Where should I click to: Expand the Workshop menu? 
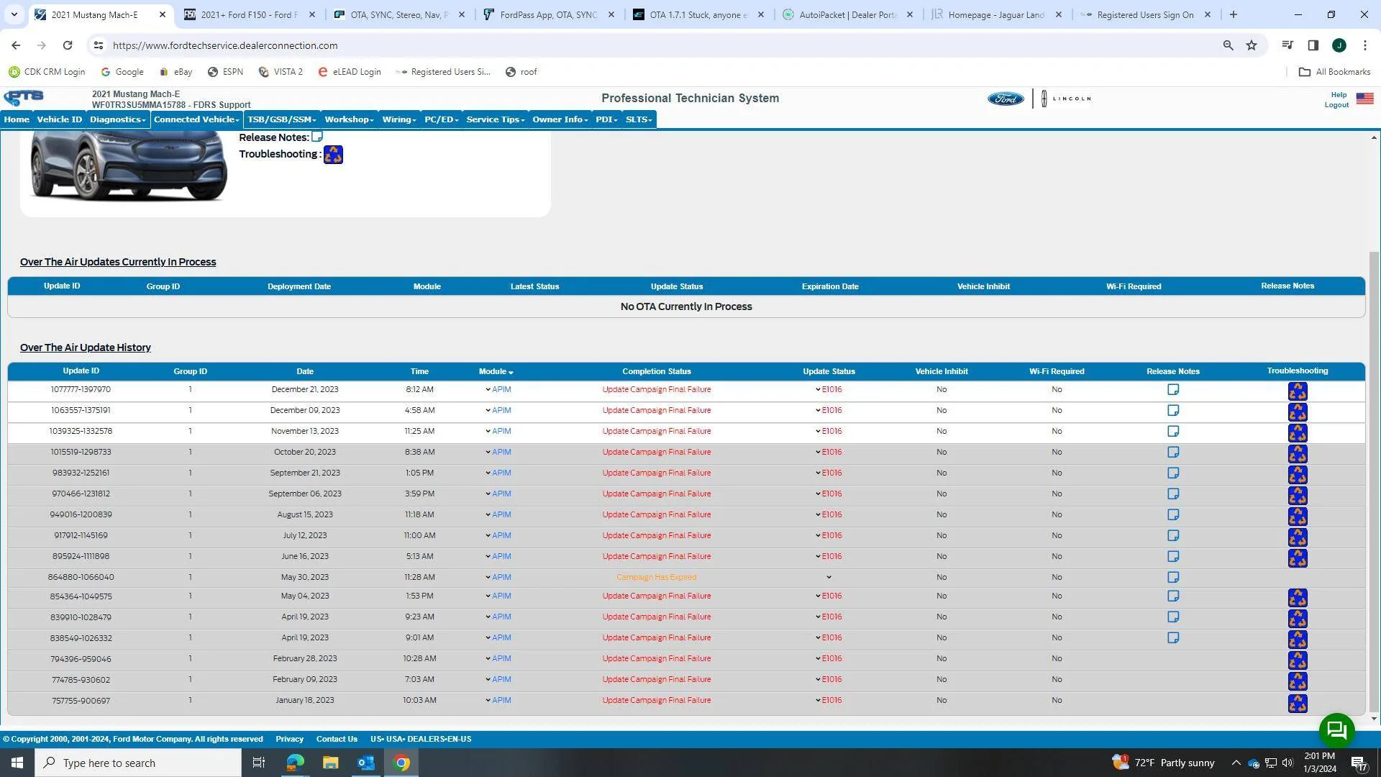(349, 119)
